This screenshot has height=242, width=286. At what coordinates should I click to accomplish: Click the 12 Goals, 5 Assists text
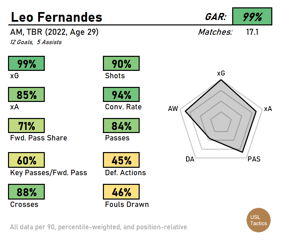pyautogui.click(x=36, y=42)
